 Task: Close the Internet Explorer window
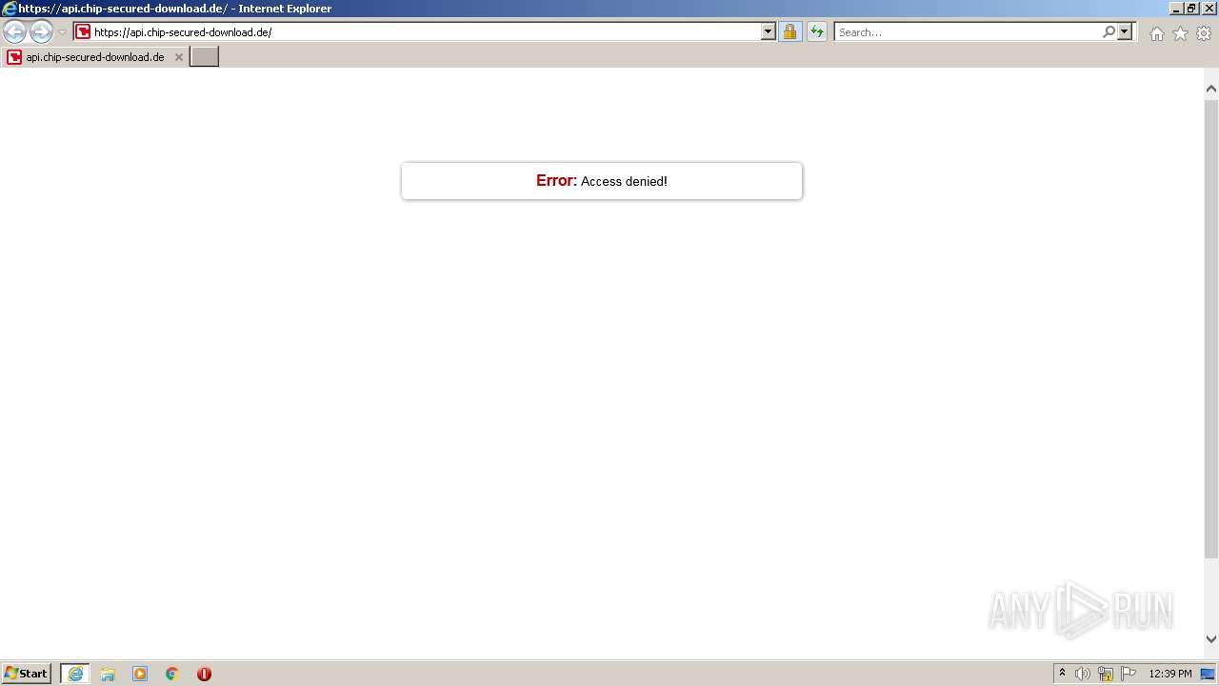(x=1209, y=9)
